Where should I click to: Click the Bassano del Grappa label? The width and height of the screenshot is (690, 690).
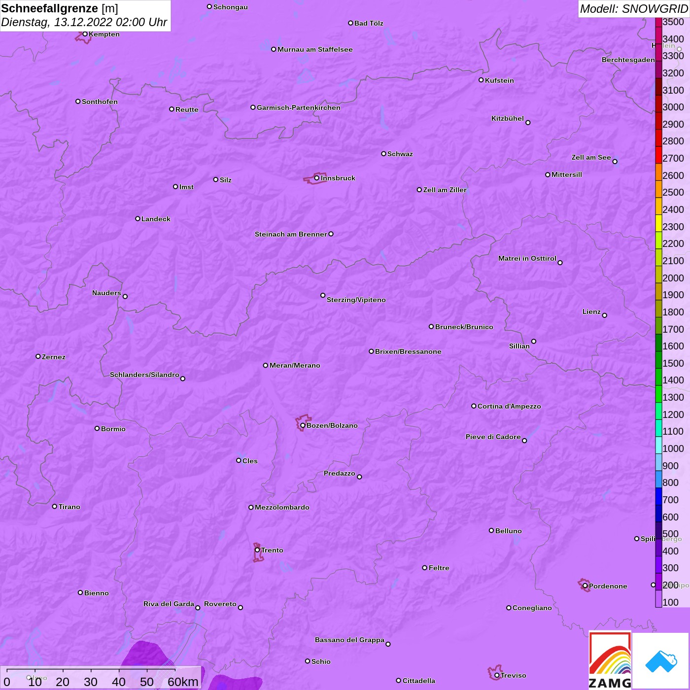click(350, 640)
